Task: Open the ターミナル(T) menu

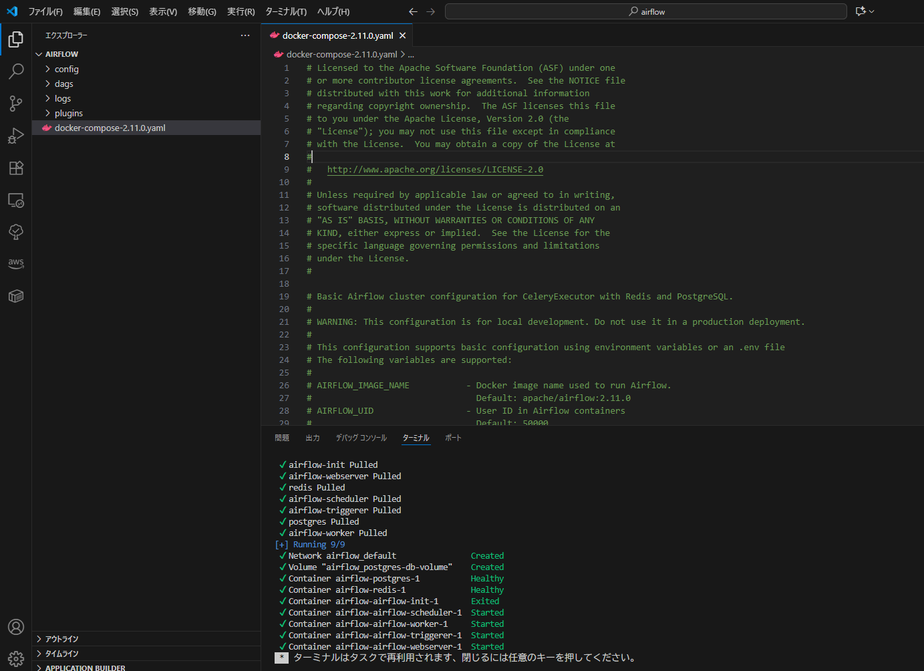Action: coord(286,11)
